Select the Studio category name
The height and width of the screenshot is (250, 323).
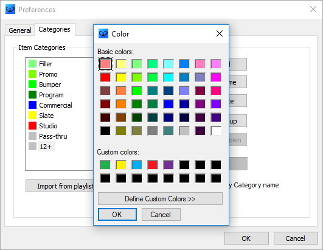48,126
